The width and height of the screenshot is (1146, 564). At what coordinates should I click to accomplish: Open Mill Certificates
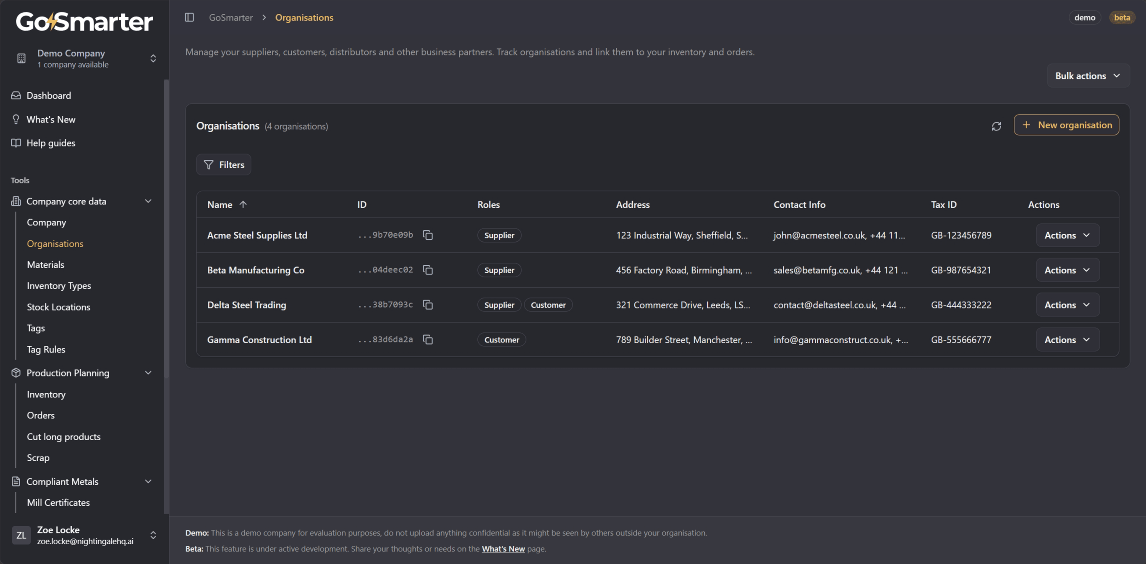58,503
